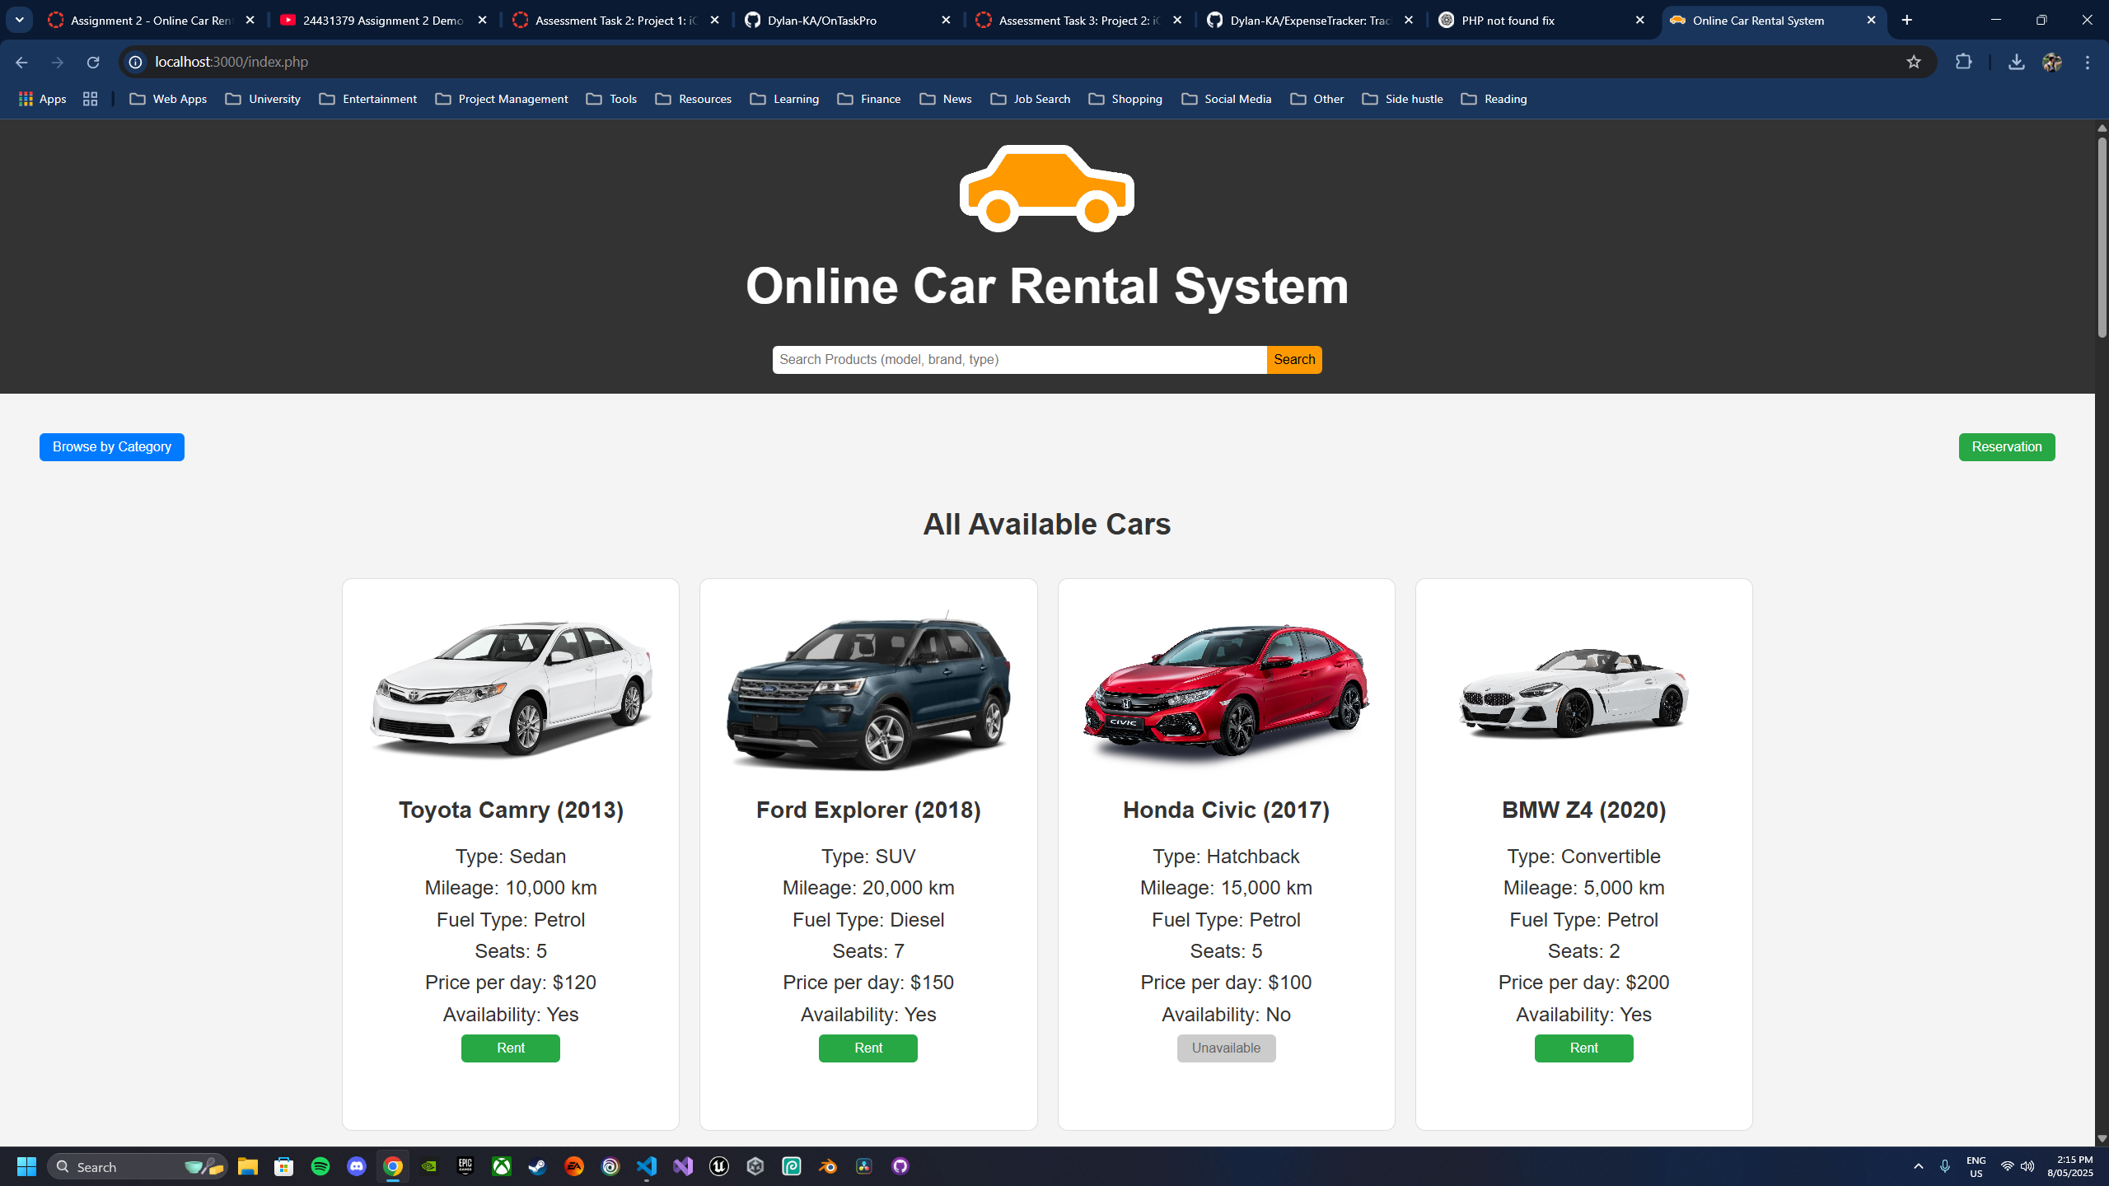Viewport: 2109px width, 1186px height.
Task: Open the tab search dropdown arrow
Action: pos(20,20)
